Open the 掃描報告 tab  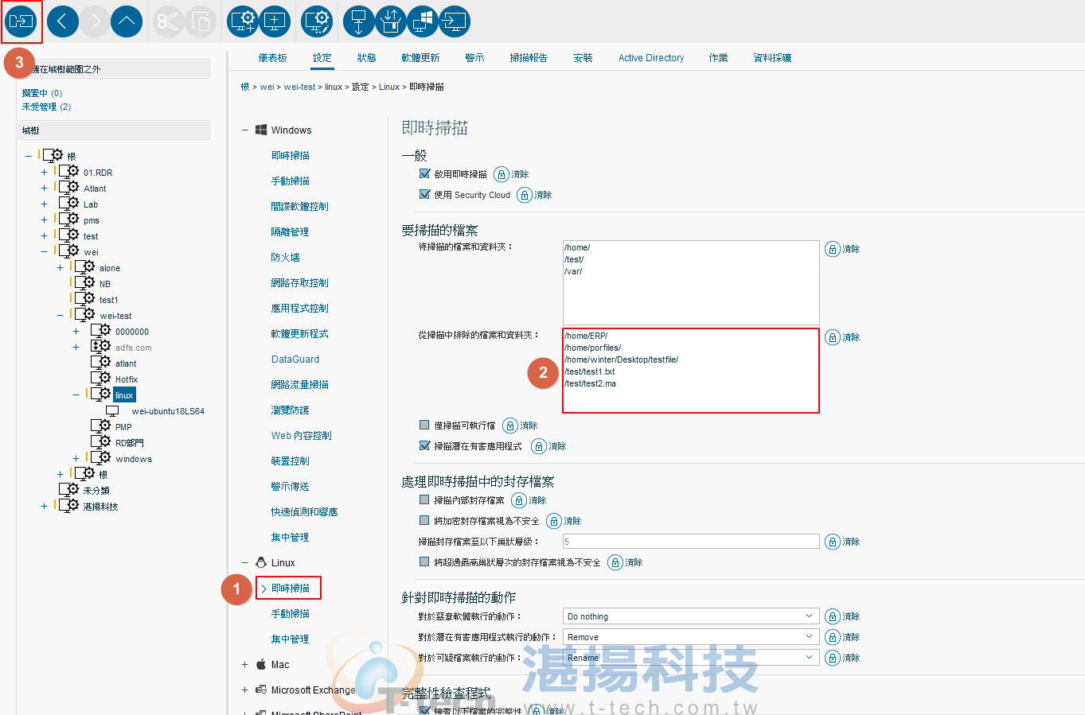(x=529, y=58)
